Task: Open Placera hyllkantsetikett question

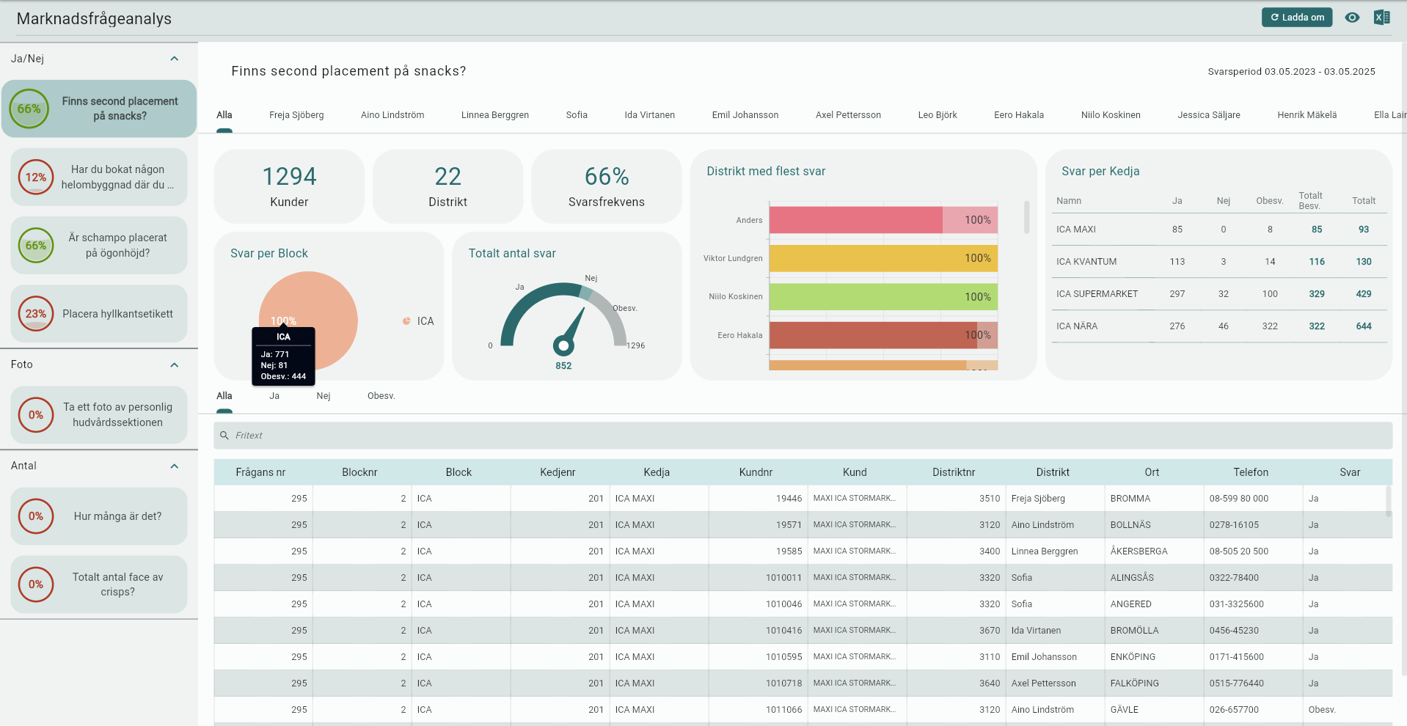Action: [99, 314]
